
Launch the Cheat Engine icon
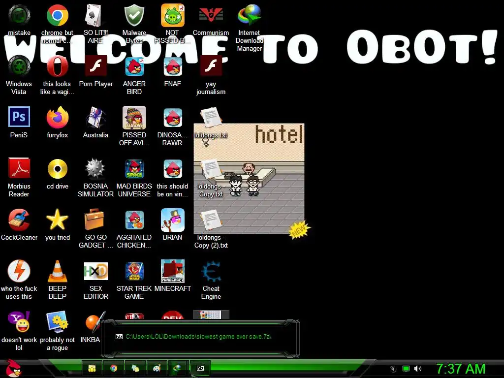(211, 272)
